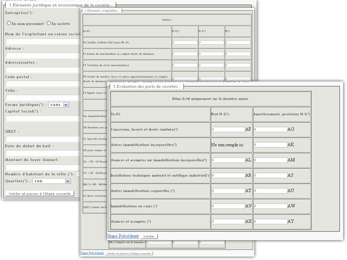Focus the AW Immobilisations en cours input

pyautogui.click(x=270, y=206)
